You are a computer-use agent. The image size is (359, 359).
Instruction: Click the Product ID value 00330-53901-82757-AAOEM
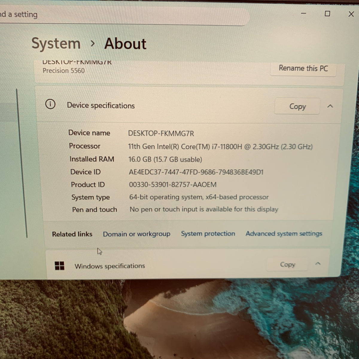click(x=173, y=185)
